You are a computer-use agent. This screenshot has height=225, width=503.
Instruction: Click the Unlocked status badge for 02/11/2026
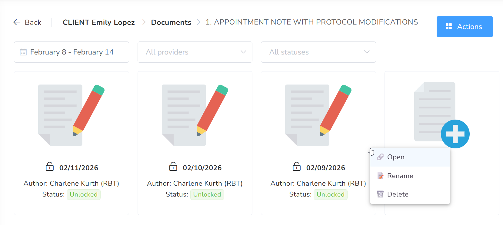[84, 194]
